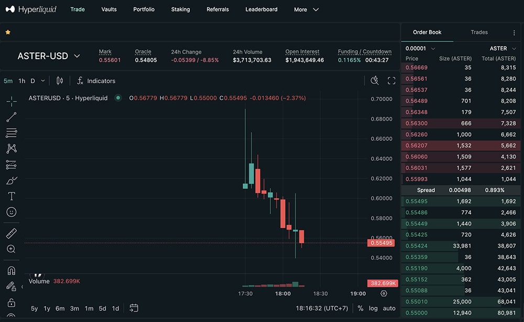This screenshot has height=322, width=524.
Task: Enter fullscreen chart mode
Action: coord(391,81)
